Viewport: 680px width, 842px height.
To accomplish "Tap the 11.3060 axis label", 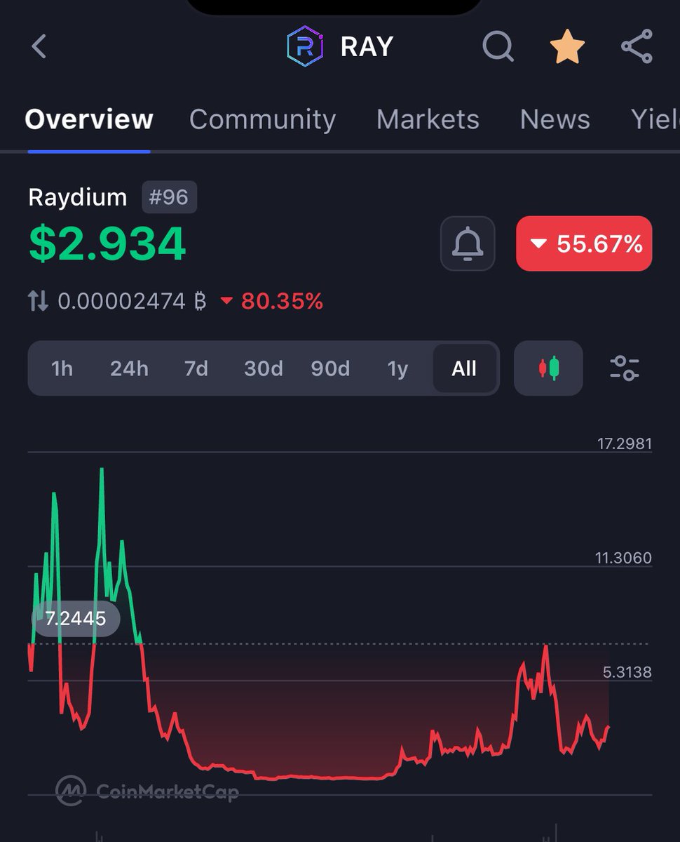I will coord(624,559).
